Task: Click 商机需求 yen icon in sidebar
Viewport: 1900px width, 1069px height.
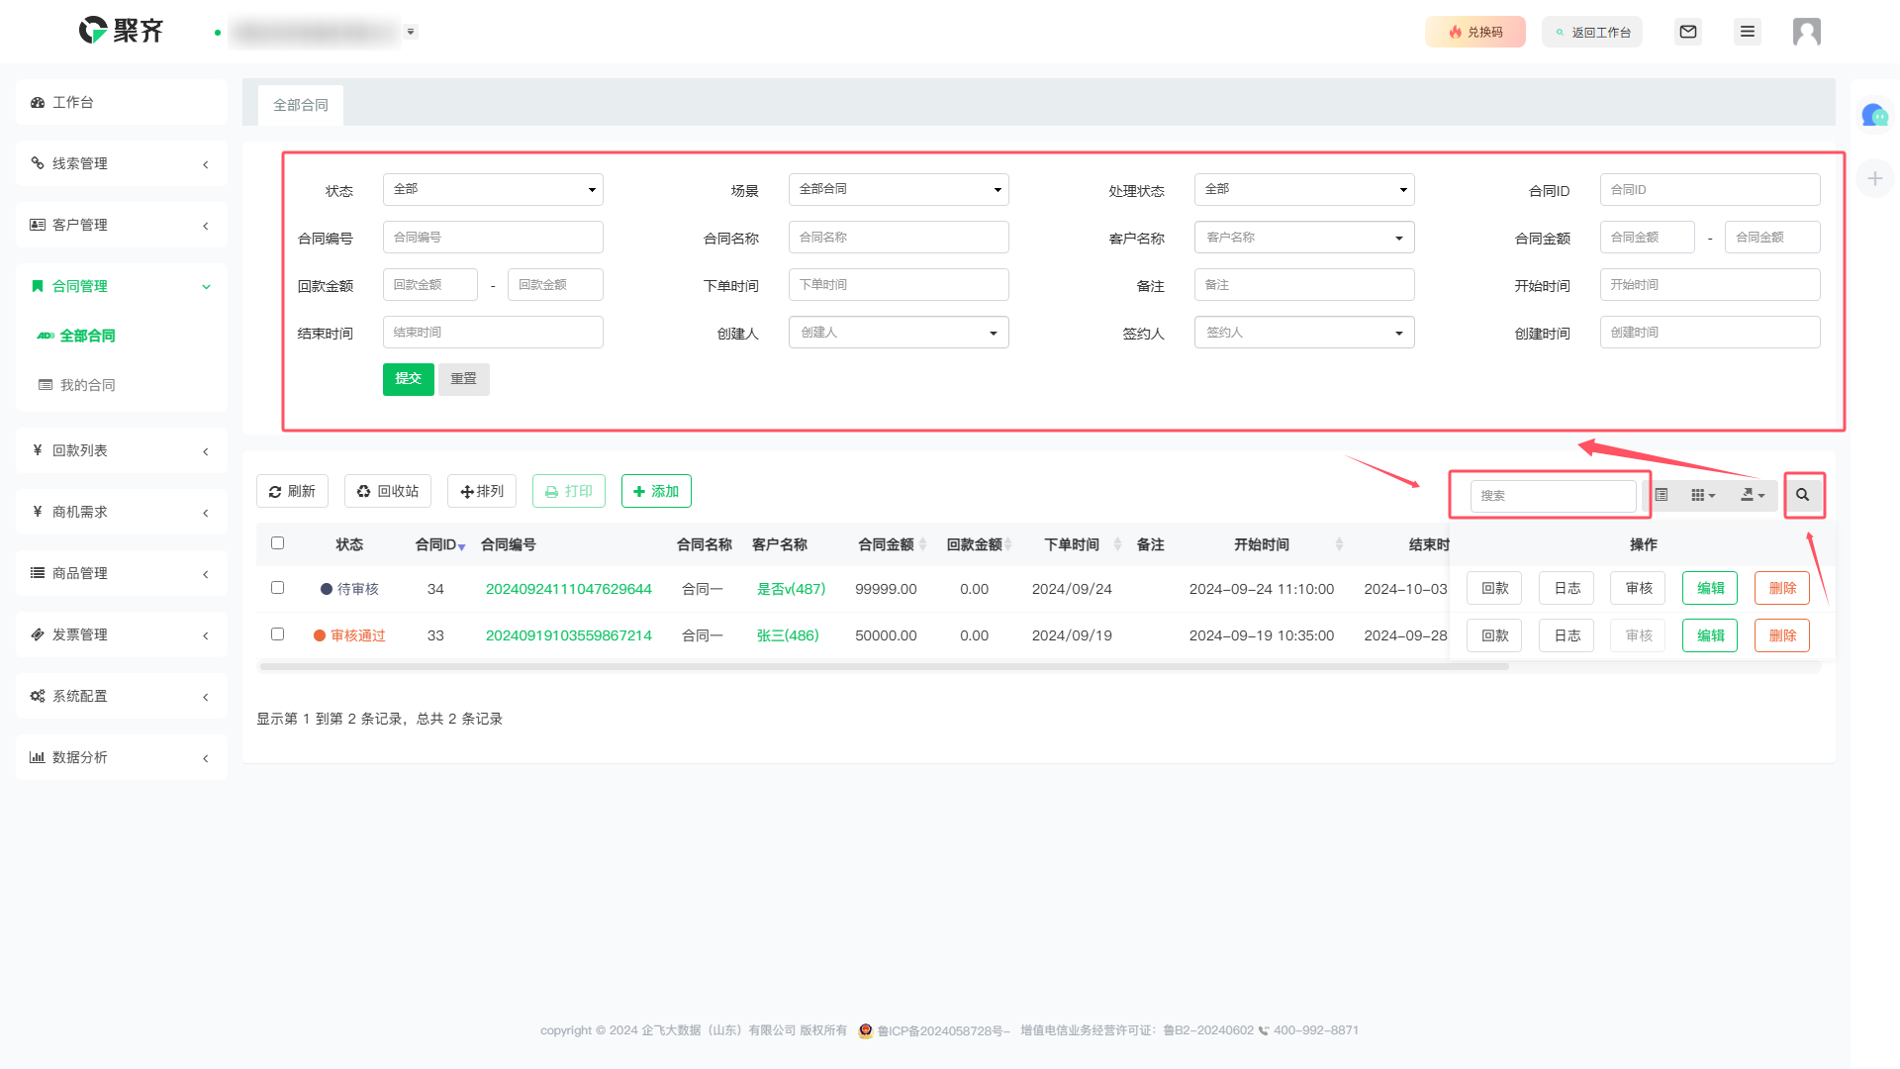Action: click(x=38, y=512)
